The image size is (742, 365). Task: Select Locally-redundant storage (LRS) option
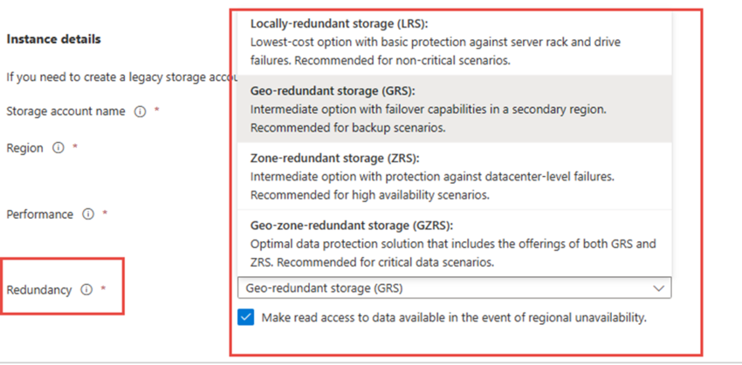tap(454, 43)
